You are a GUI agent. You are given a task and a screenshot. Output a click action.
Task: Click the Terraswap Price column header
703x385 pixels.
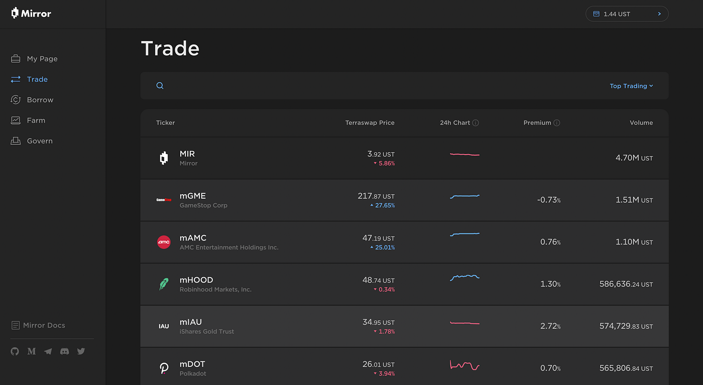click(370, 123)
